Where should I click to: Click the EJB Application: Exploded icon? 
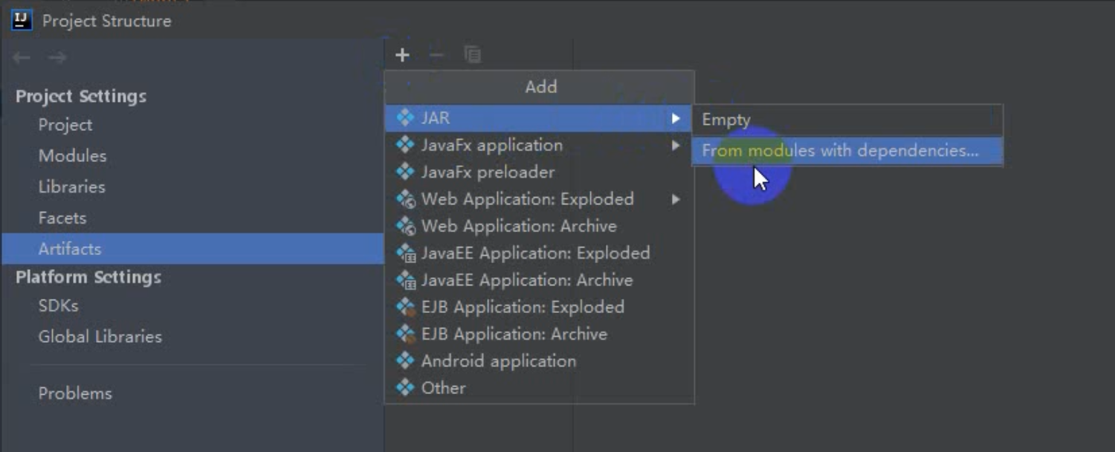point(405,306)
